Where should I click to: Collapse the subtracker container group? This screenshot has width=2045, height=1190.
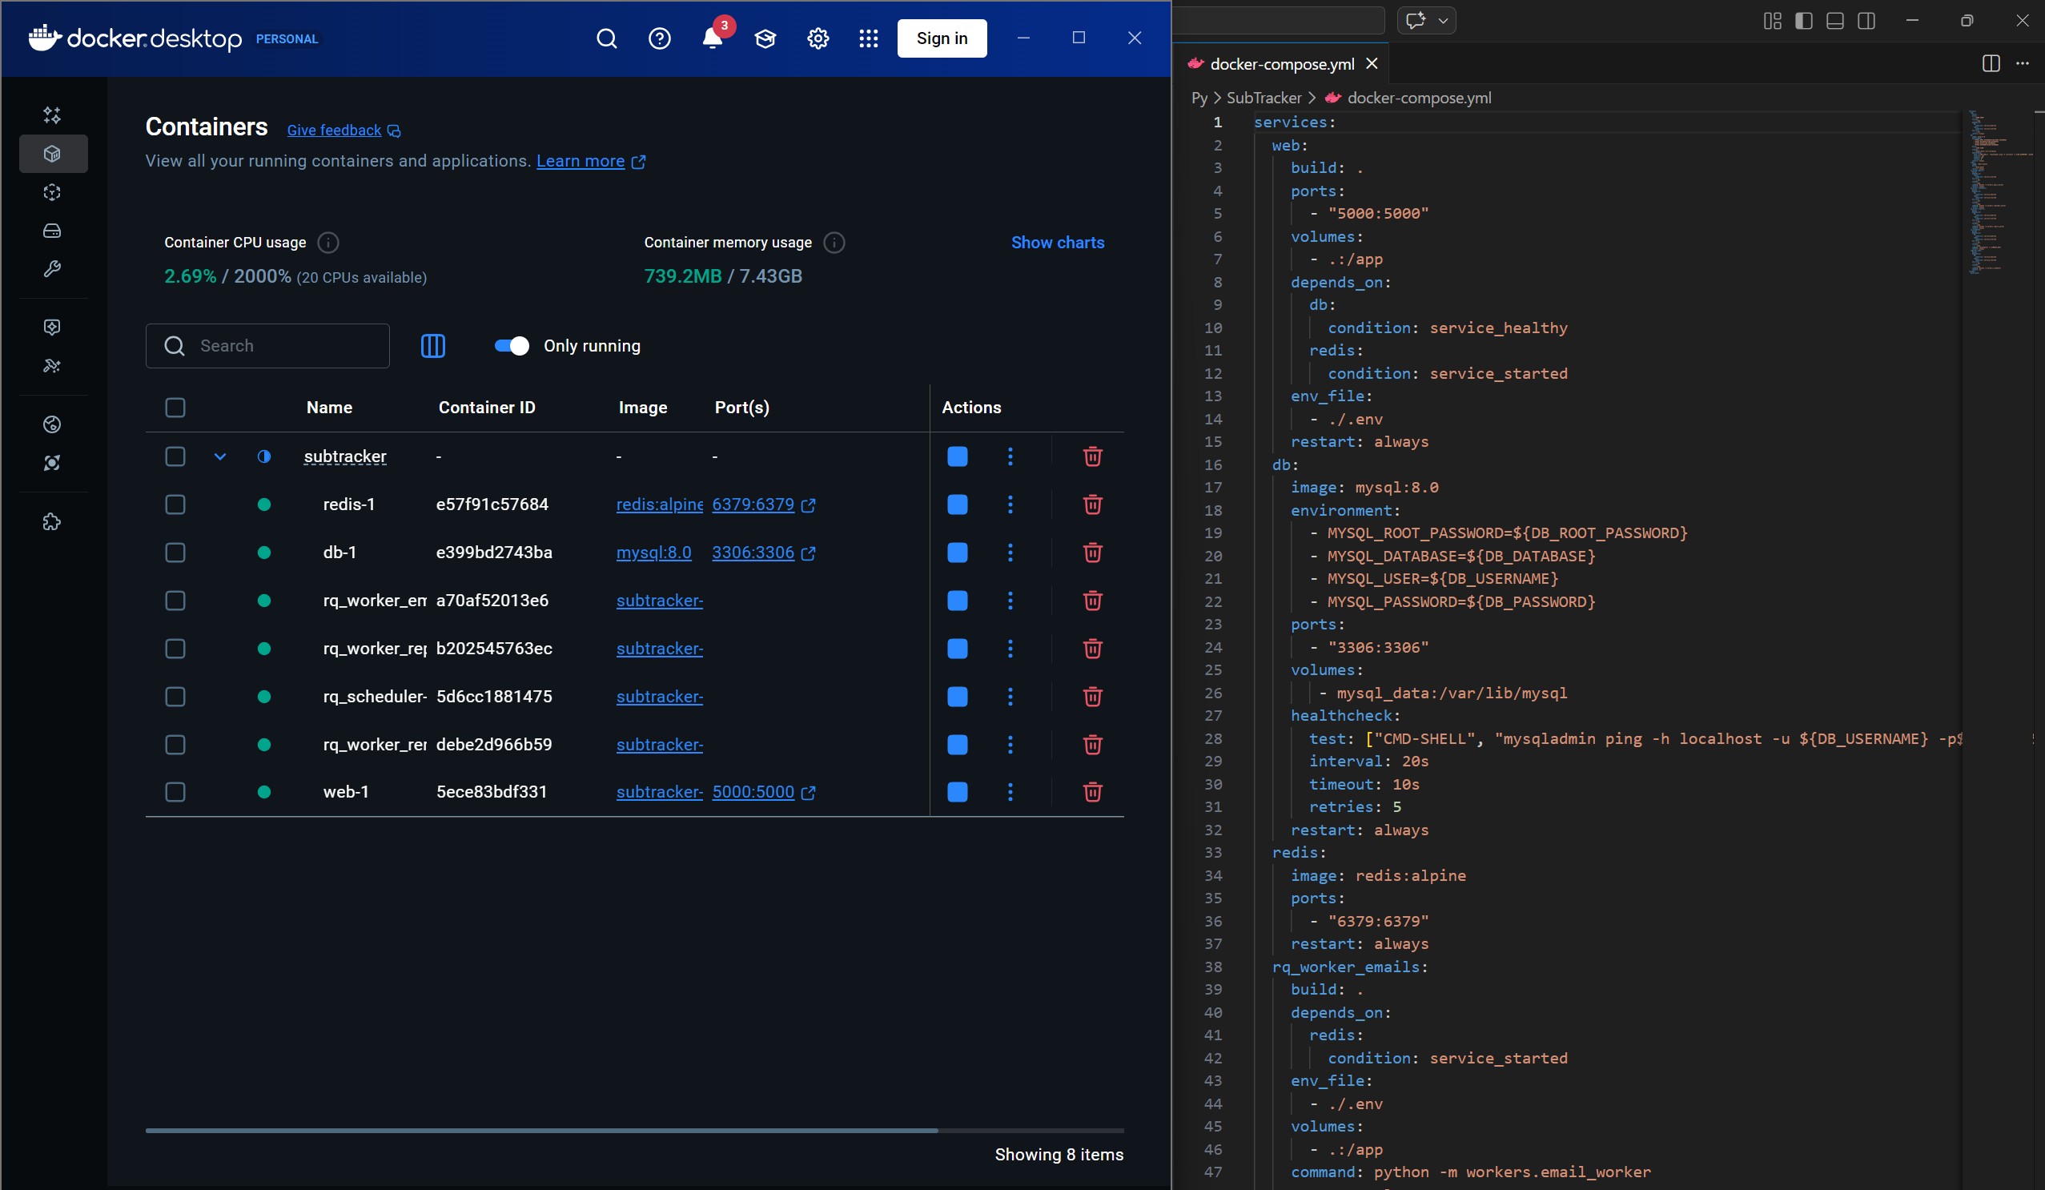click(219, 456)
